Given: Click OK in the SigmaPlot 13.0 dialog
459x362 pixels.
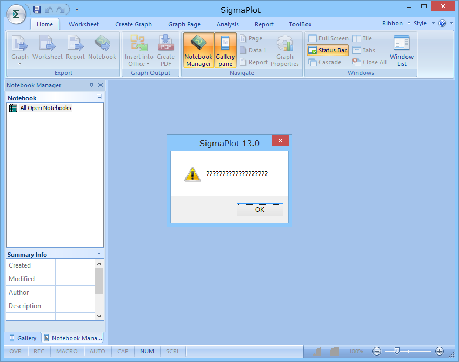Looking at the screenshot, I should (x=260, y=210).
